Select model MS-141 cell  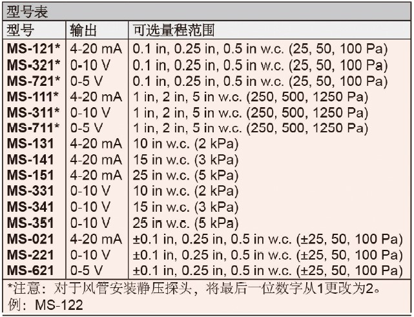(x=30, y=159)
